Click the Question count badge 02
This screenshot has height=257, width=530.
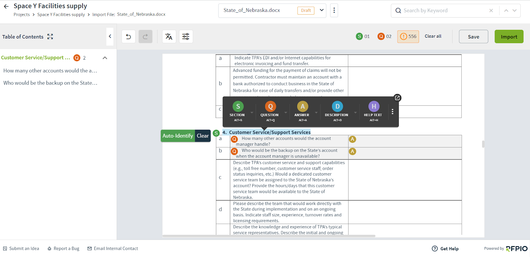point(385,36)
